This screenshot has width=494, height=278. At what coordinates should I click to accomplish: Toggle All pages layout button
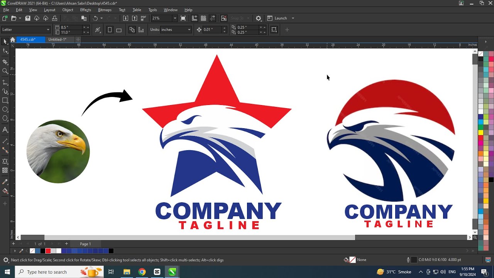[132, 30]
